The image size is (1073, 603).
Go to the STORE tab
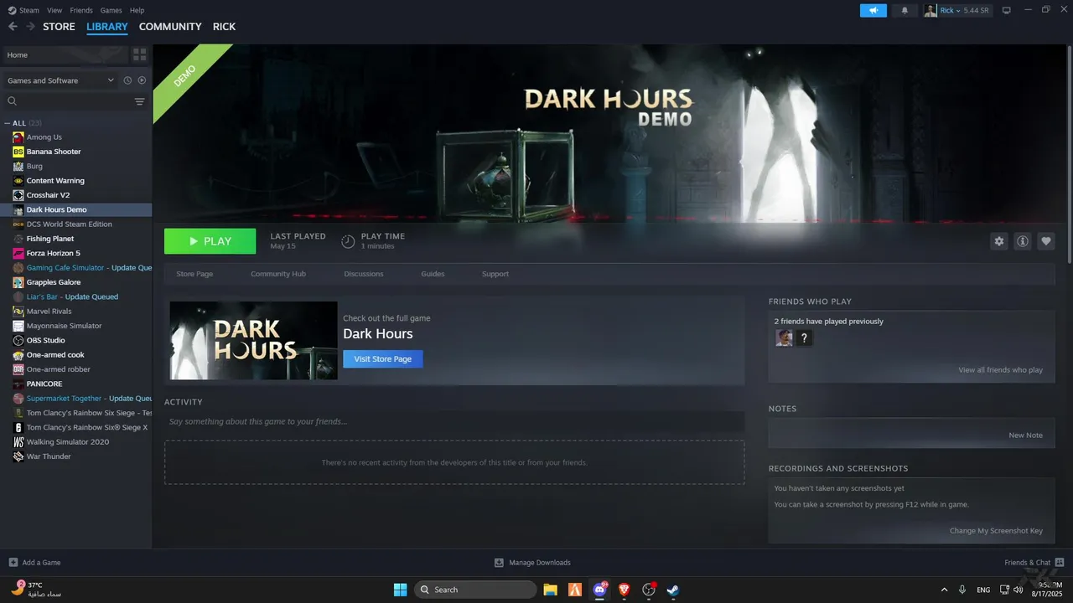coord(59,27)
